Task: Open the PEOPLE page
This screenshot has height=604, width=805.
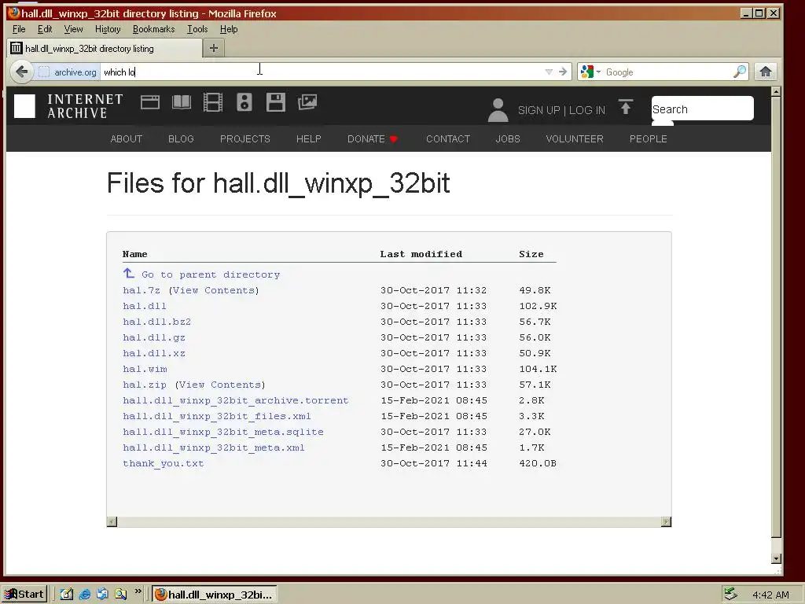Action: click(648, 138)
